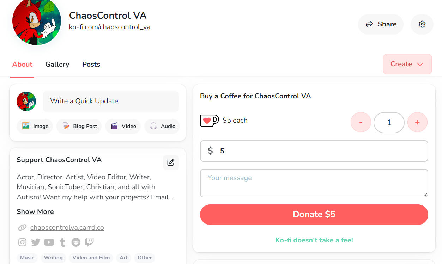Open the YouTube social icon
442x264 pixels.
49,242
